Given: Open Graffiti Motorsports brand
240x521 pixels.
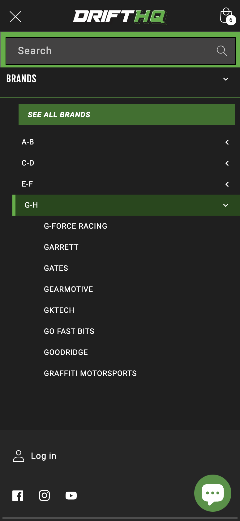Looking at the screenshot, I should (90, 373).
